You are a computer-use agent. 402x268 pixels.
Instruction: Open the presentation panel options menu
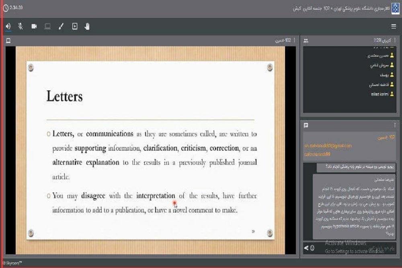[294, 40]
